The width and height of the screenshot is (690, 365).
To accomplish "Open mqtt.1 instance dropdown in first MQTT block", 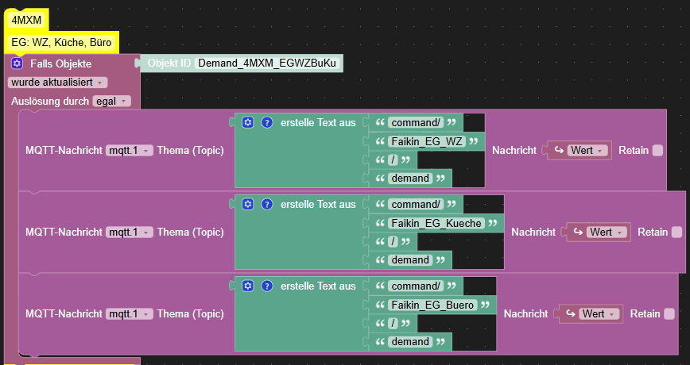I will (x=129, y=151).
